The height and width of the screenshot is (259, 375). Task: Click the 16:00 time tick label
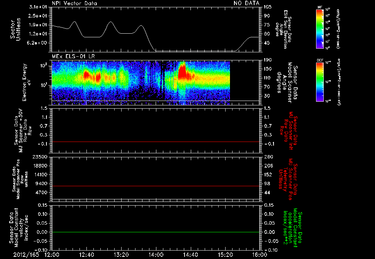pos(260,255)
